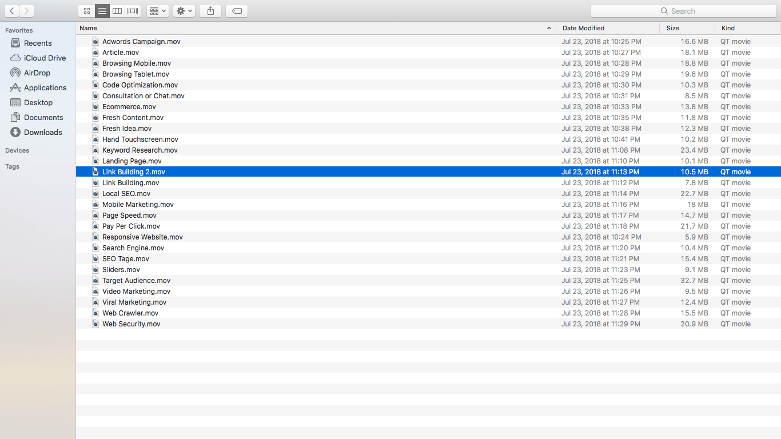Open the item arrangement dropdown
Viewport: 781px width, 439px height.
pyautogui.click(x=157, y=11)
